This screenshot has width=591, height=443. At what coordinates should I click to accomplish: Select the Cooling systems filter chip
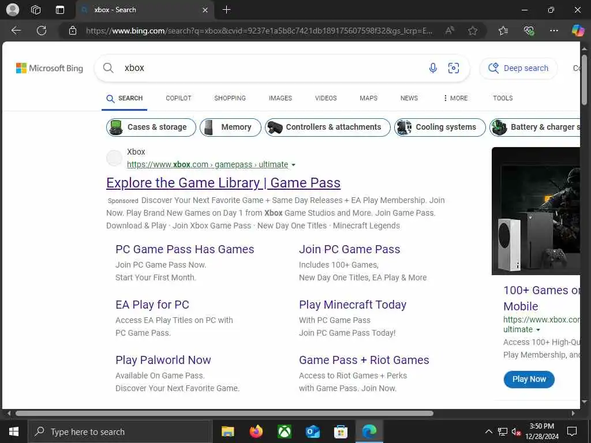(x=440, y=127)
